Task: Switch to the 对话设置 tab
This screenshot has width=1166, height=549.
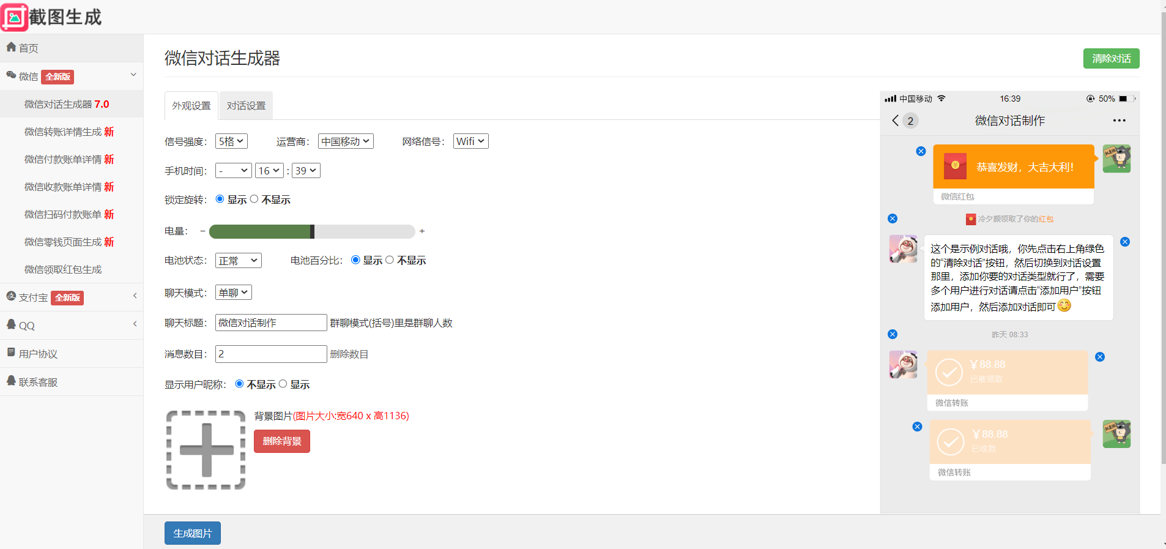Action: [246, 106]
